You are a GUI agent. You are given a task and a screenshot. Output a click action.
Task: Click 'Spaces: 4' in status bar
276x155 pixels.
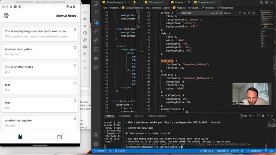223,151
